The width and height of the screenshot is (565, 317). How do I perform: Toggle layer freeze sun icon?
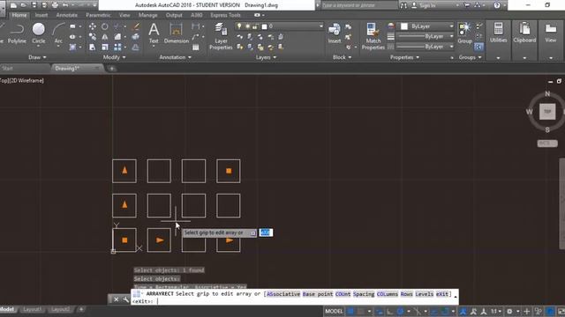coord(247,26)
